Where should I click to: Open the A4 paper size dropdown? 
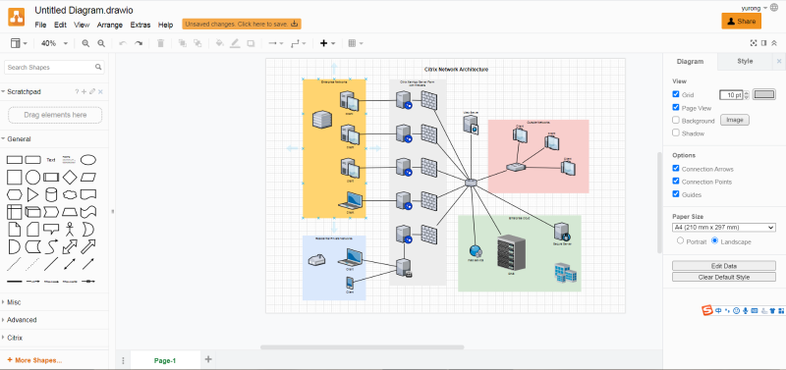click(724, 228)
